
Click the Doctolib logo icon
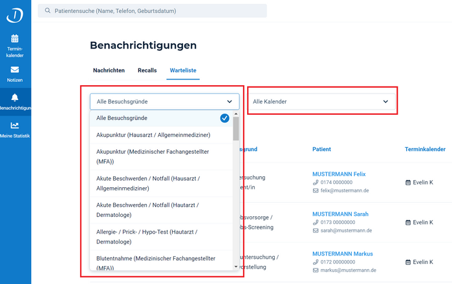(x=15, y=13)
